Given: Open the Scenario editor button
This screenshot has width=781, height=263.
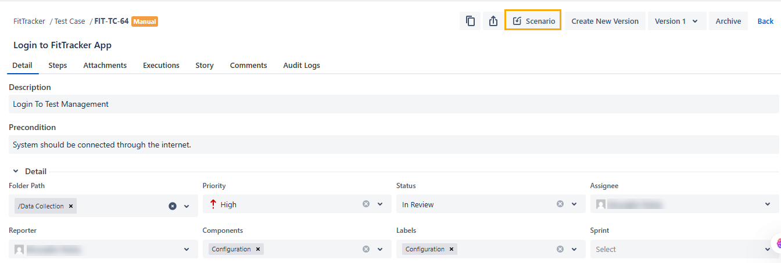Looking at the screenshot, I should (533, 21).
